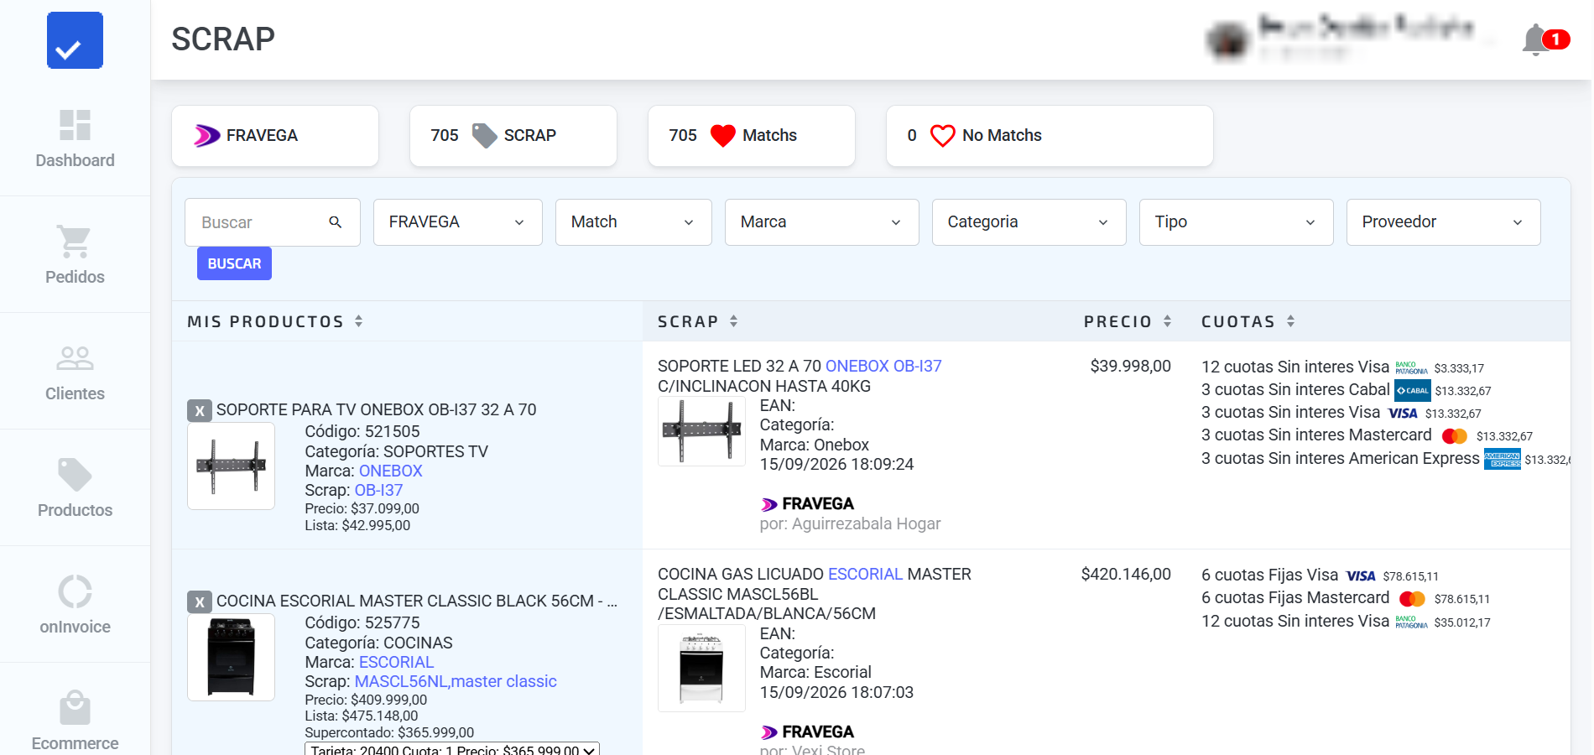Image resolution: width=1594 pixels, height=755 pixels.
Task: Click Mastercard logo on 3 cuotas row
Action: coord(1455,436)
